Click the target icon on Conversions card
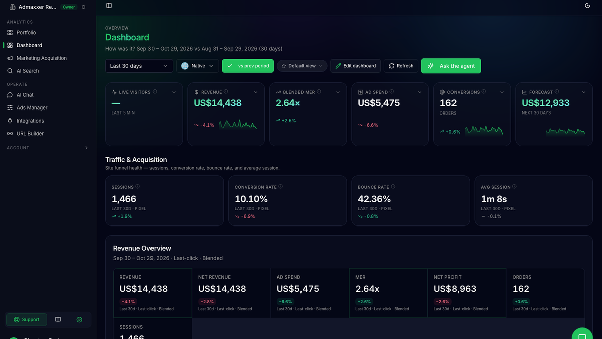The image size is (602, 339). pyautogui.click(x=442, y=92)
